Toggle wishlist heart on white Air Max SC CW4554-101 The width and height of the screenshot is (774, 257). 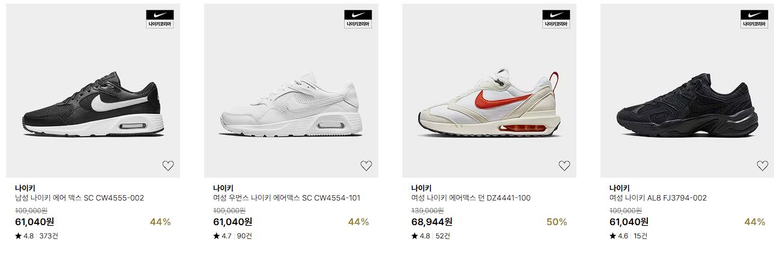[366, 166]
